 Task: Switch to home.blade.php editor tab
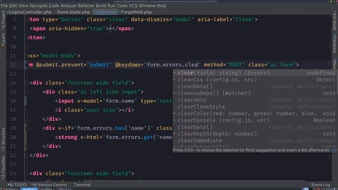[x=73, y=12]
